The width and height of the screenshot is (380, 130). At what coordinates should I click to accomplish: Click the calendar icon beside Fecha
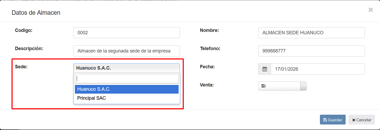pos(264,69)
